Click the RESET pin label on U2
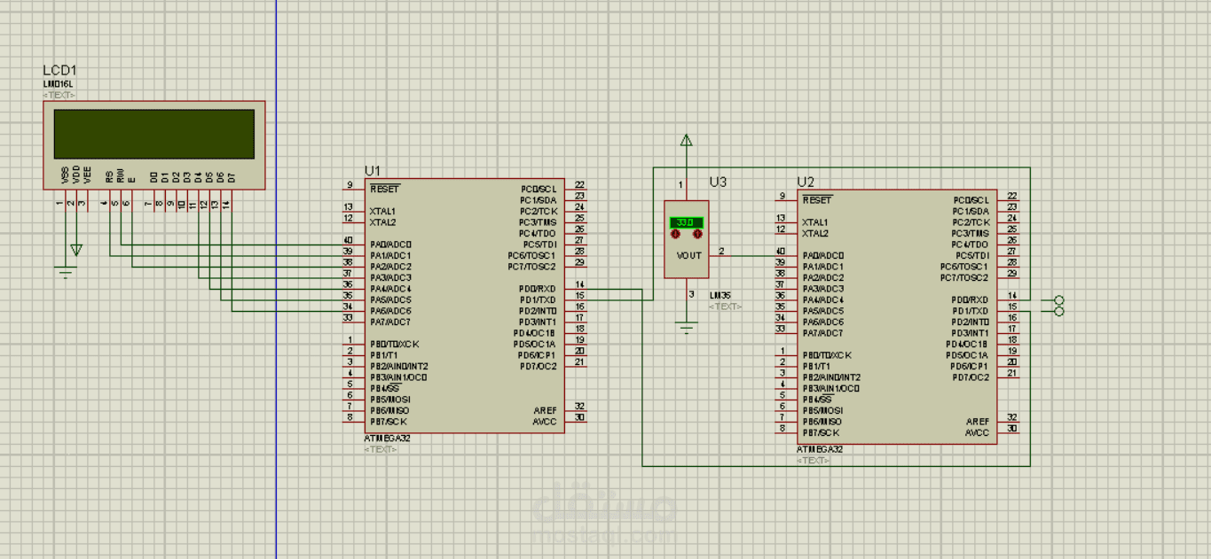This screenshot has height=559, width=1211. pos(817,200)
